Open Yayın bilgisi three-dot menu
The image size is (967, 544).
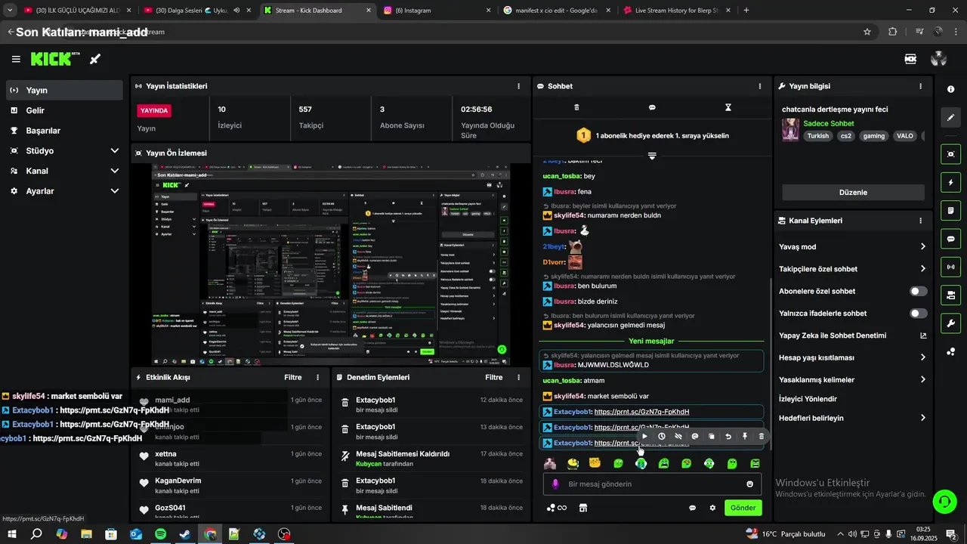(920, 86)
